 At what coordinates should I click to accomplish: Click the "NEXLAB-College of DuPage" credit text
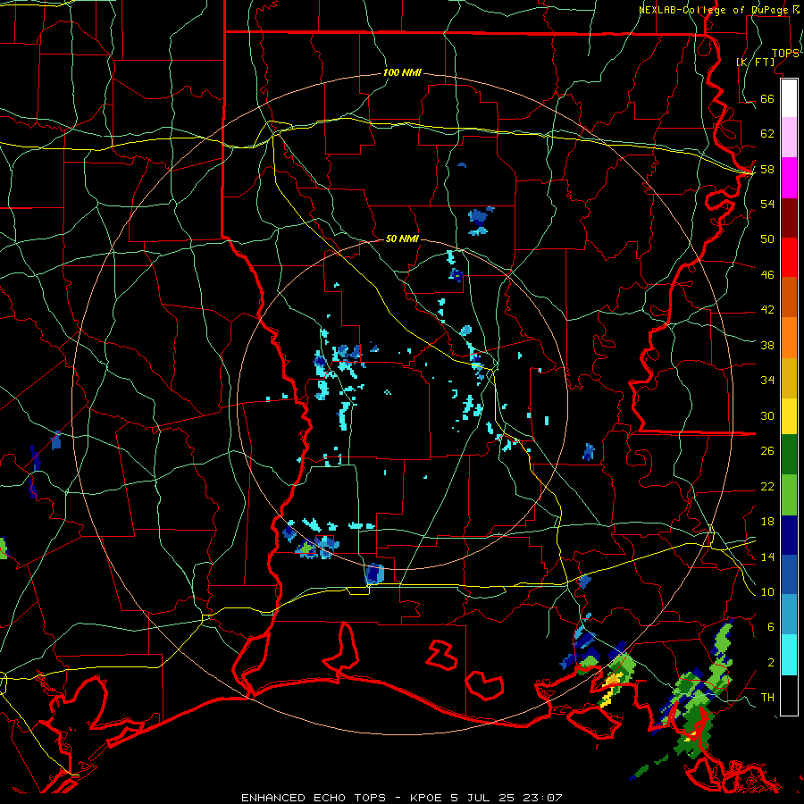716,10
